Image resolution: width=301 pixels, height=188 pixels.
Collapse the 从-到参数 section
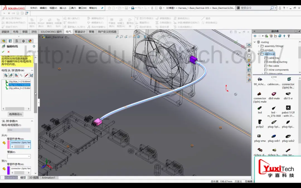pyautogui.click(x=32, y=121)
